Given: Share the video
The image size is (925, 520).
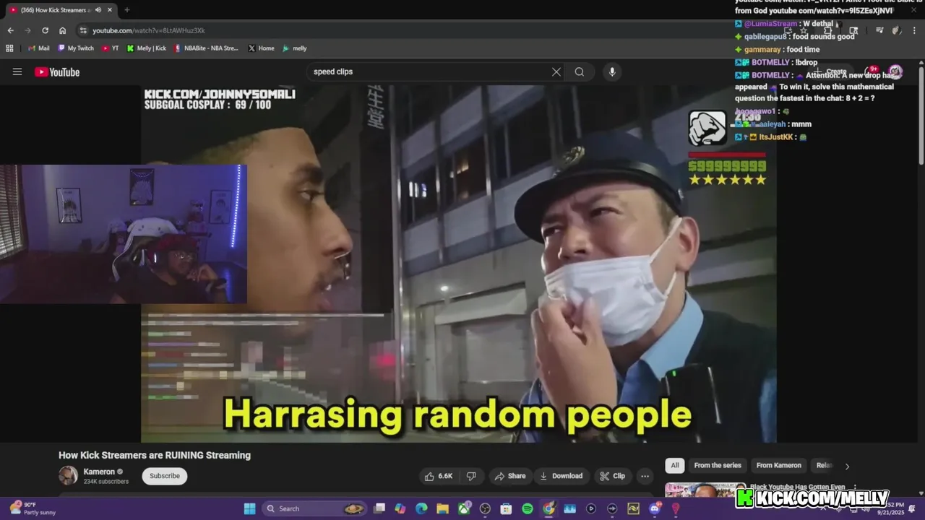Looking at the screenshot, I should coord(509,476).
